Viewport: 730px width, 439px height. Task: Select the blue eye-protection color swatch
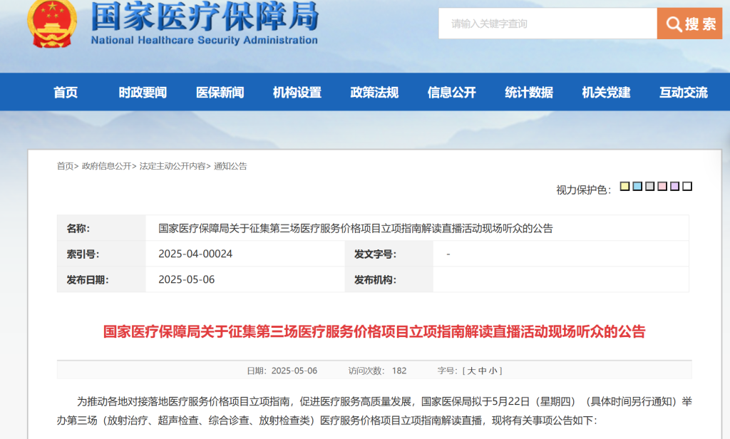pos(637,186)
